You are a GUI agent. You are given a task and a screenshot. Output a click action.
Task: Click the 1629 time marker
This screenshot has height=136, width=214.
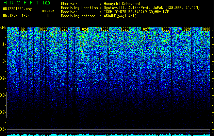point(186,29)
